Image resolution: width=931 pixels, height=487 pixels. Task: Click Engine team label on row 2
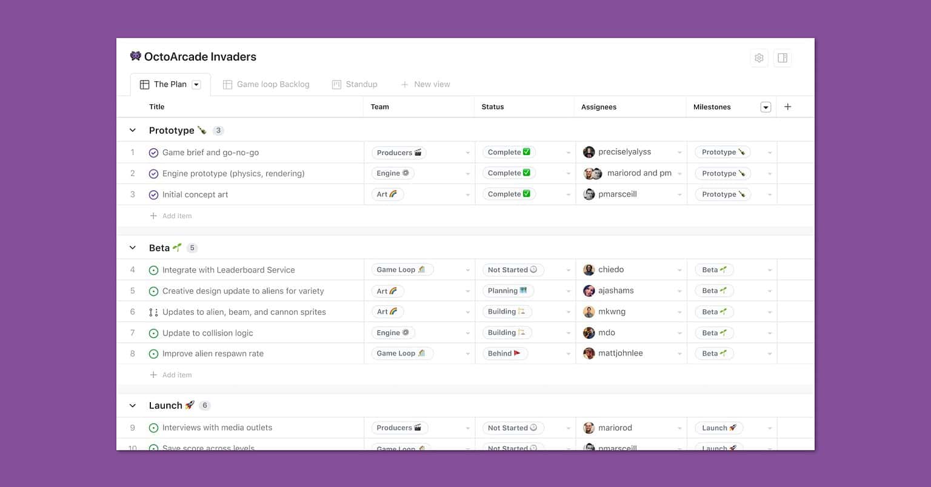393,173
